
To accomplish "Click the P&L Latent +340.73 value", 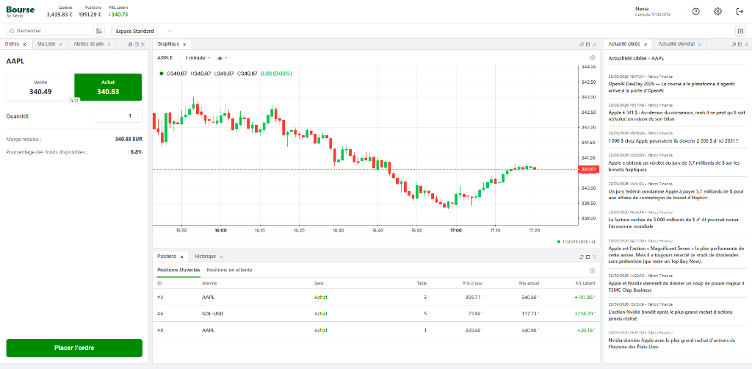I will point(118,15).
